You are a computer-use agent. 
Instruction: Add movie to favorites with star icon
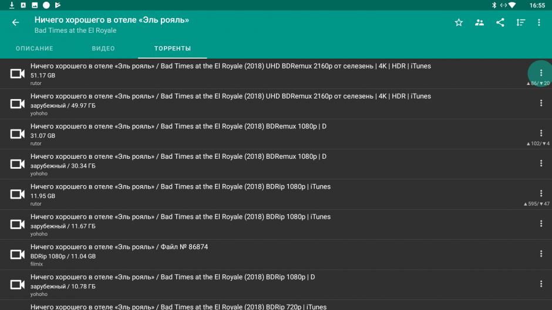tap(459, 23)
